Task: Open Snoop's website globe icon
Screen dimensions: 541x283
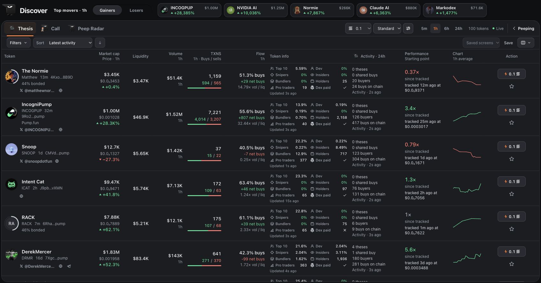Action: click(x=57, y=161)
